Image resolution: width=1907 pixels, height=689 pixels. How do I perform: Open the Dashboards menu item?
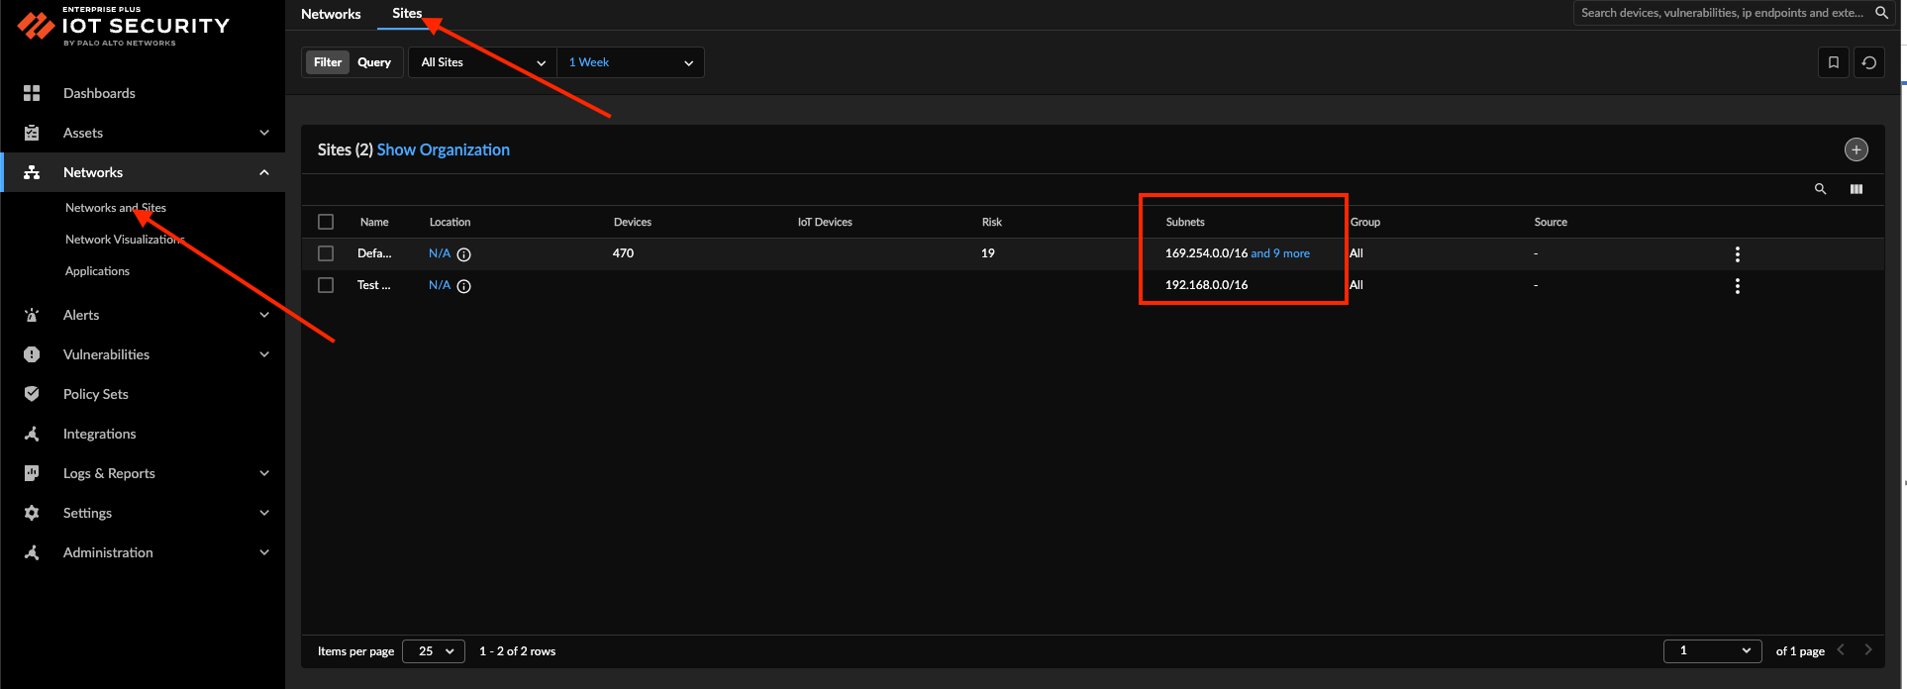pyautogui.click(x=99, y=93)
